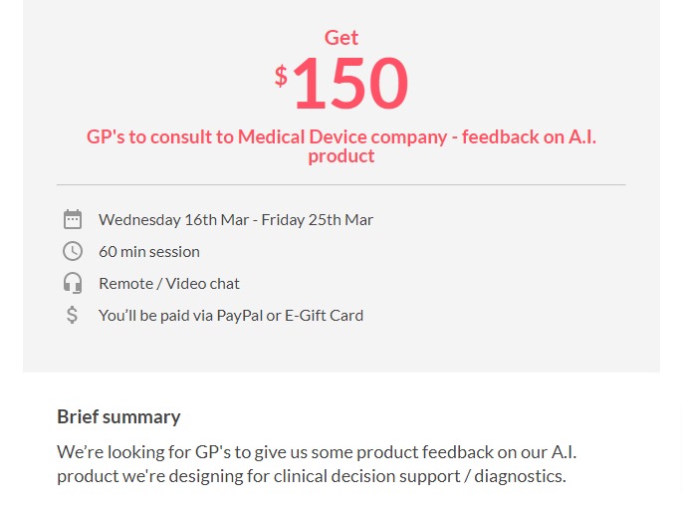Click the grey dollar sign payment icon
The width and height of the screenshot is (682, 512).
(x=73, y=315)
